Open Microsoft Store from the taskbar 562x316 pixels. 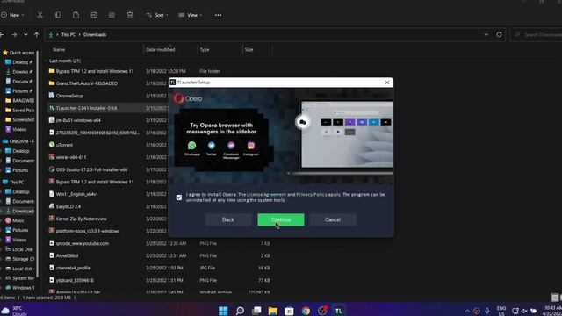289,310
